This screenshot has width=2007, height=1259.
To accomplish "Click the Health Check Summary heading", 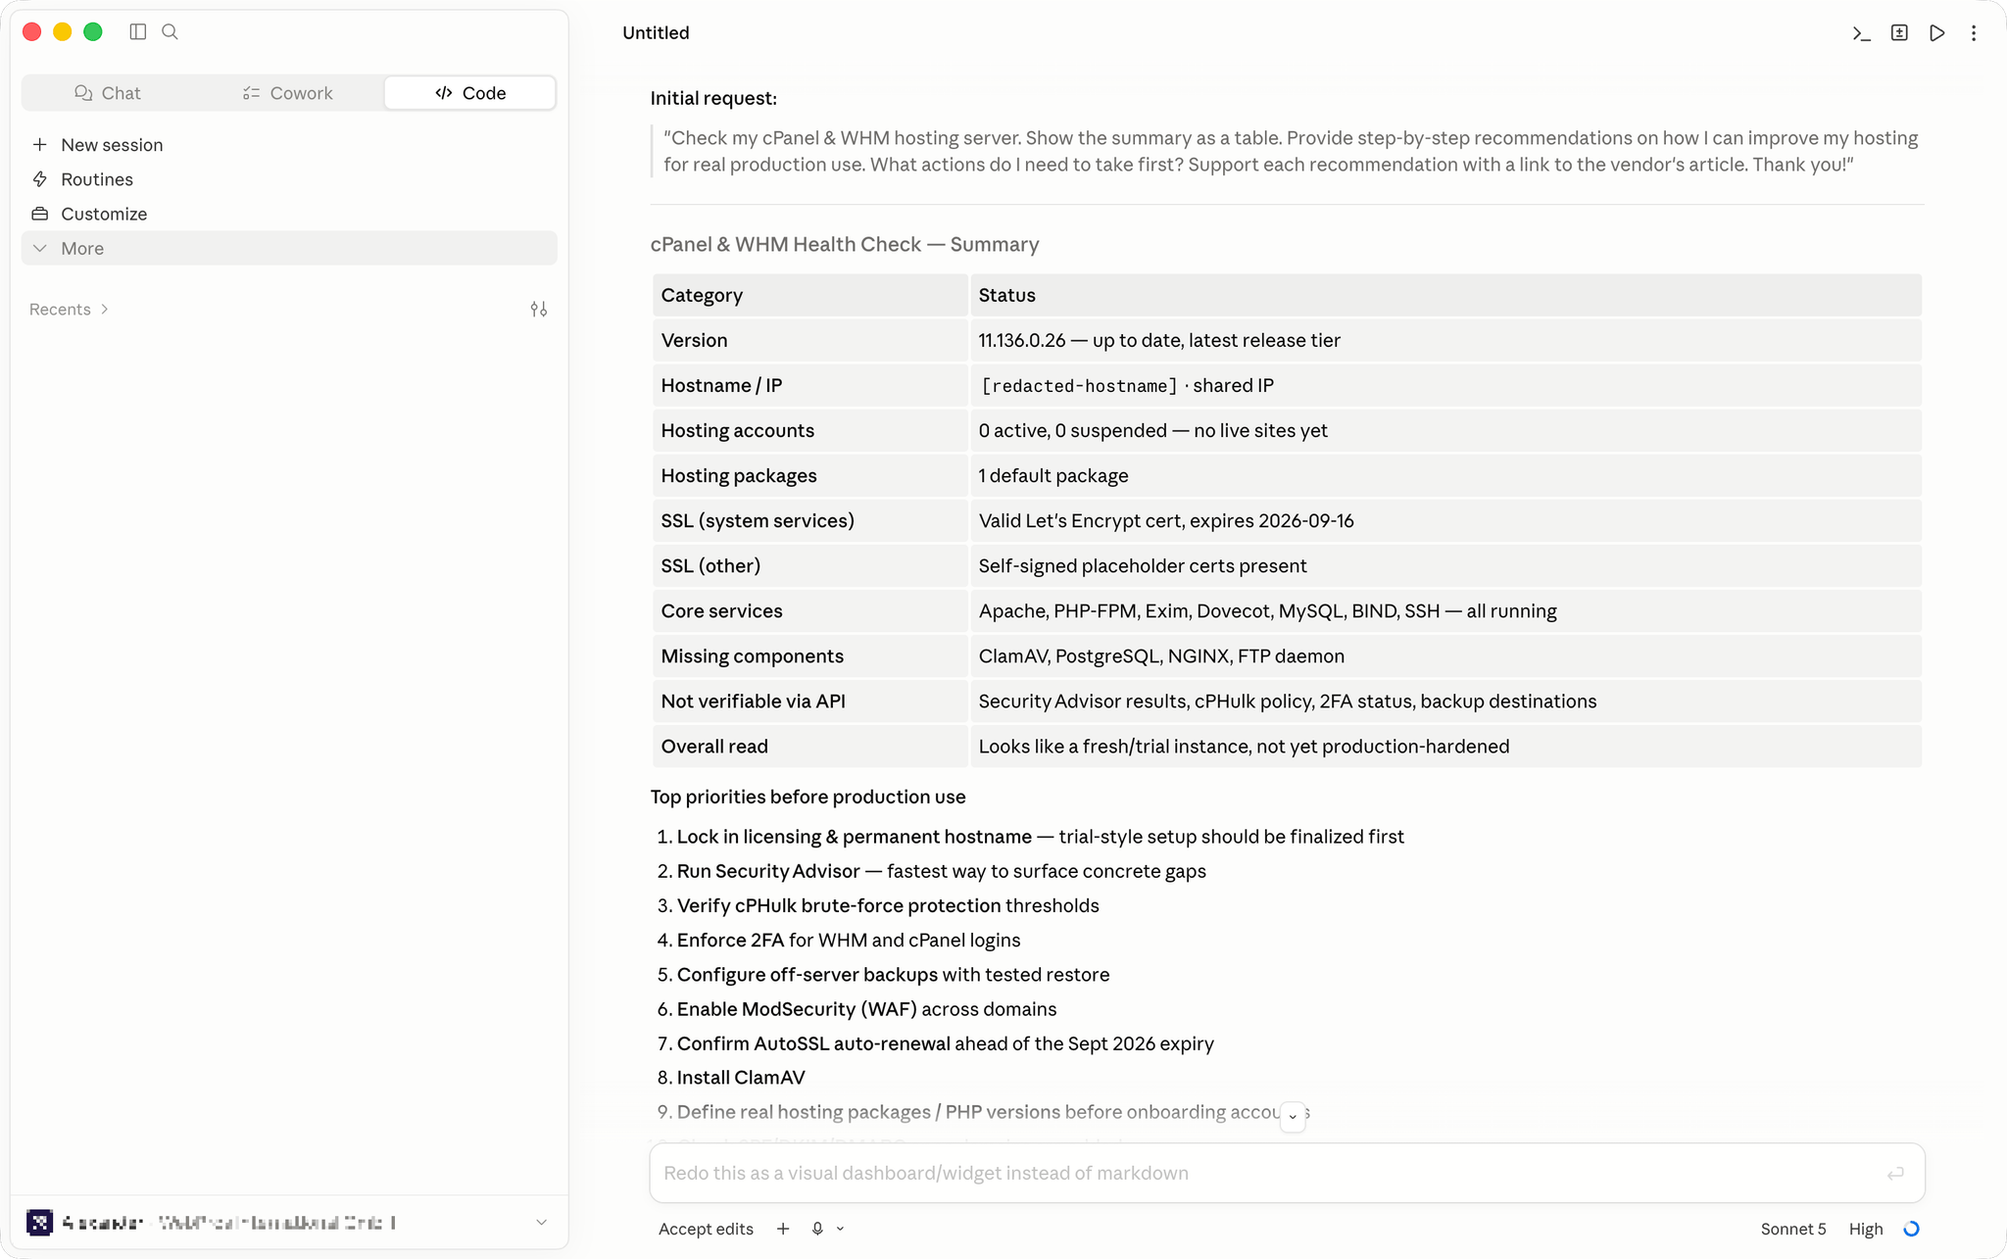I will (845, 244).
